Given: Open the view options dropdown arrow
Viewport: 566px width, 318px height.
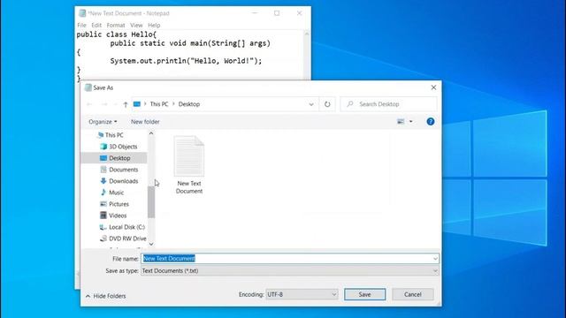Looking at the screenshot, I should 410,122.
